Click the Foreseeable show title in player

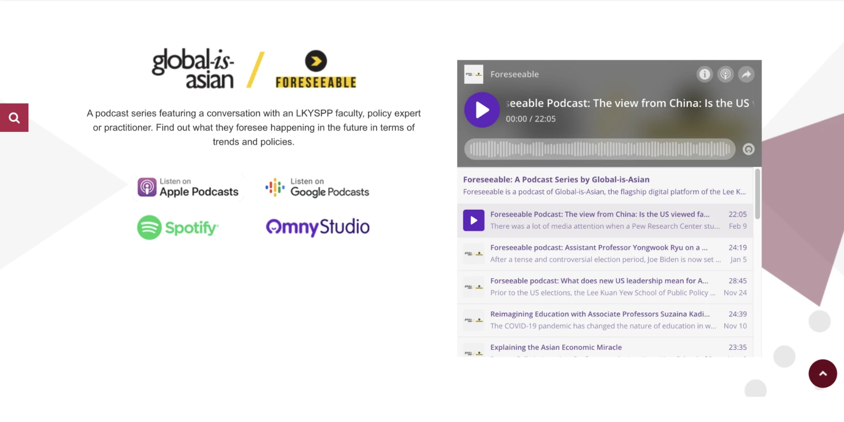tap(514, 74)
